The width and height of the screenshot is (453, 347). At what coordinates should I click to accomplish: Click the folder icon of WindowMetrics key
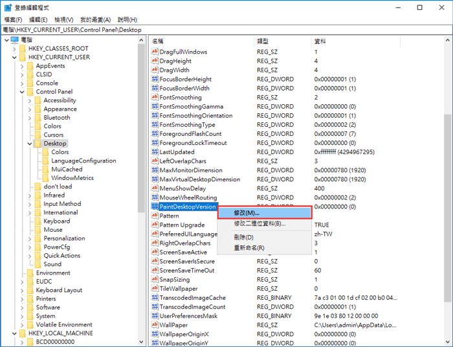coord(45,178)
